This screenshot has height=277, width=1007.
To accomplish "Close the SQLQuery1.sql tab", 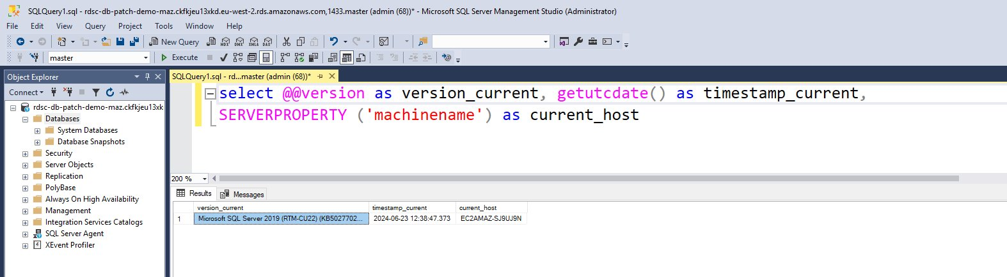I will [332, 76].
